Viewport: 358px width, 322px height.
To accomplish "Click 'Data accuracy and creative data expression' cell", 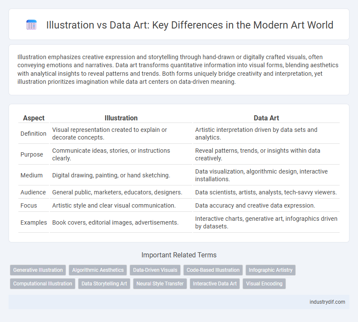I will pyautogui.click(x=266, y=205).
